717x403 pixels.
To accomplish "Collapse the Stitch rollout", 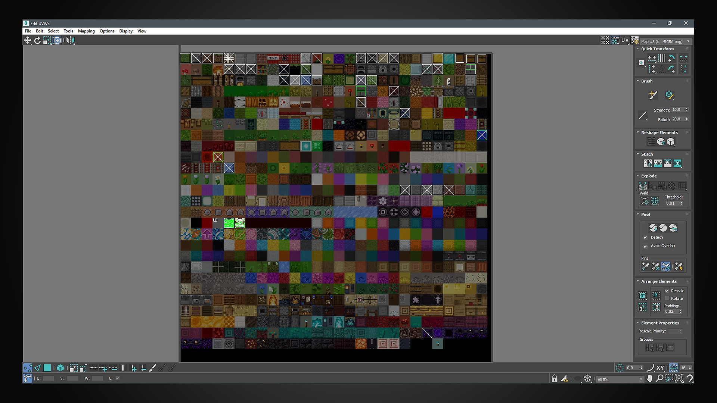I will point(638,154).
